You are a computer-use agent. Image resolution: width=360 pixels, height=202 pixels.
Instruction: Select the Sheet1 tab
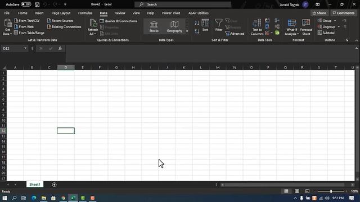coord(35,185)
